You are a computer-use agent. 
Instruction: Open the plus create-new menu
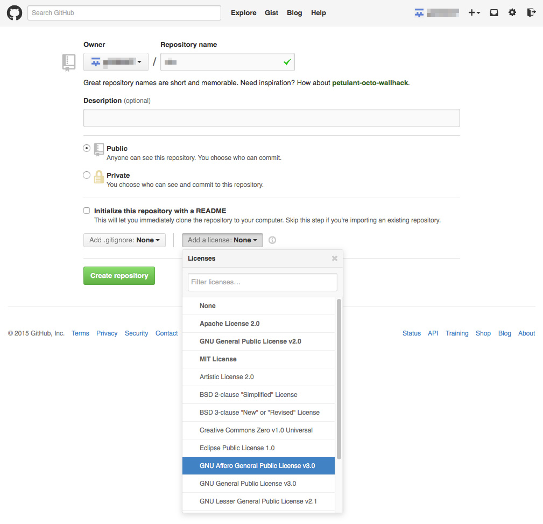pyautogui.click(x=474, y=13)
